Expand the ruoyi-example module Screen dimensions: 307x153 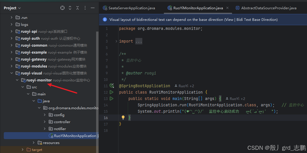[12, 52]
